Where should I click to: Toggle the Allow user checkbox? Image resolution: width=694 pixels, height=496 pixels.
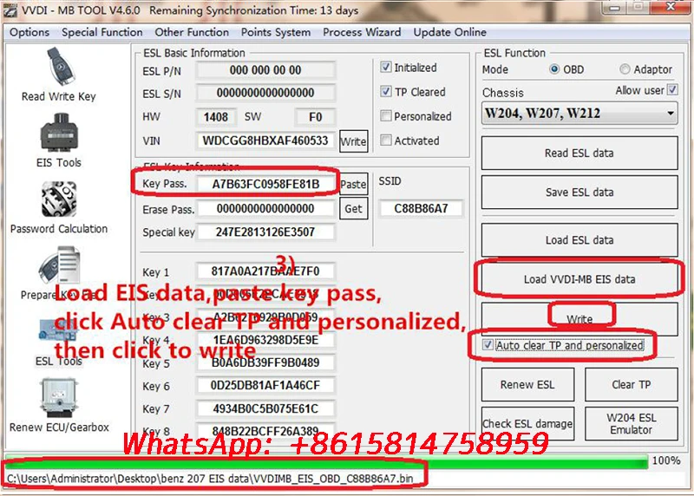672,90
